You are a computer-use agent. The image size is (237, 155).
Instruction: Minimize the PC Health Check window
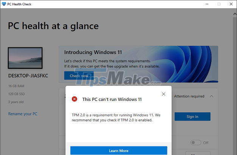tap(207, 4)
